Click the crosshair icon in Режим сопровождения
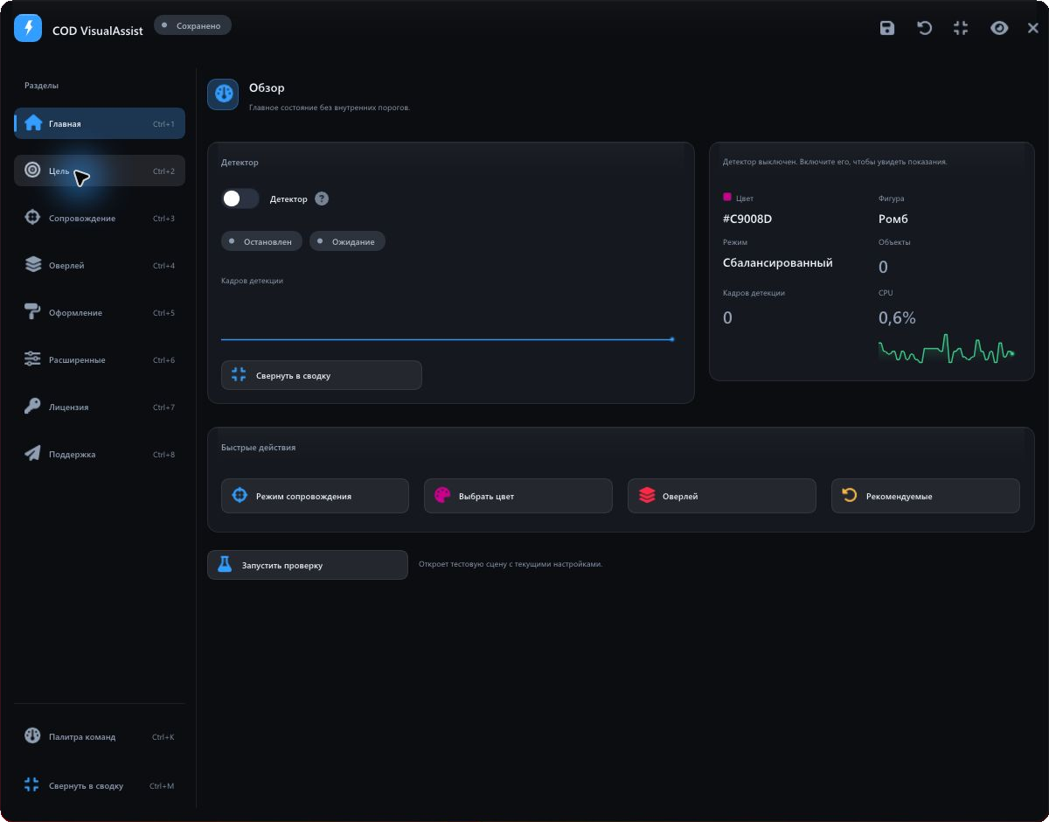The height and width of the screenshot is (822, 1049). coord(240,496)
